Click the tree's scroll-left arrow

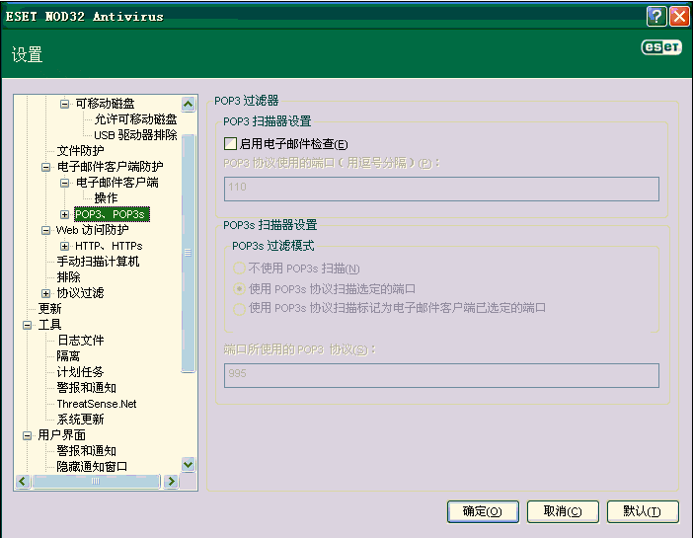pos(22,481)
